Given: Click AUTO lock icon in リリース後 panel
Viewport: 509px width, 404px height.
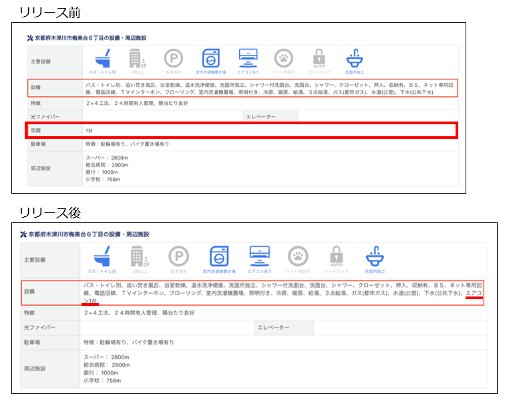Looking at the screenshot, I should coord(336,256).
